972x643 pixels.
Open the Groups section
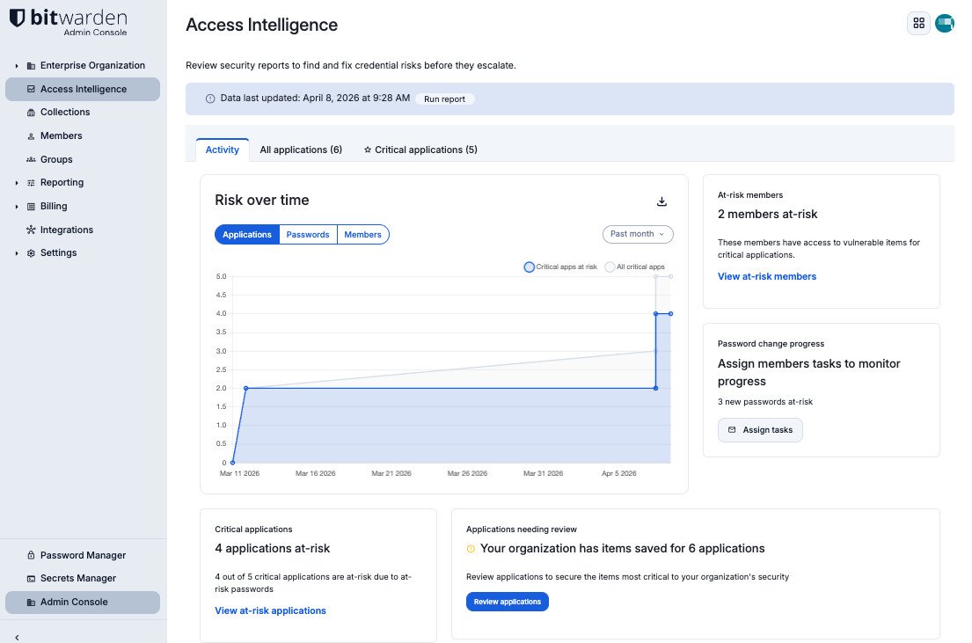tap(57, 159)
